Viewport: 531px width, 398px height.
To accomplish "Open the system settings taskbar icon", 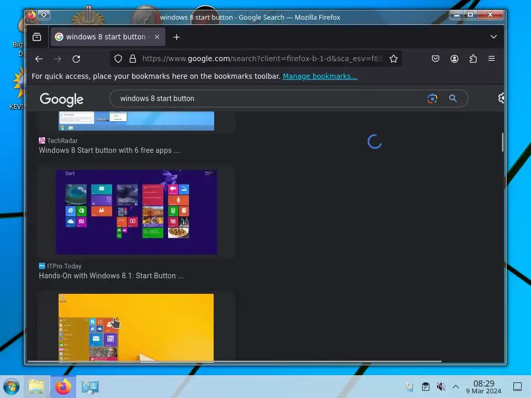I will tap(90, 387).
